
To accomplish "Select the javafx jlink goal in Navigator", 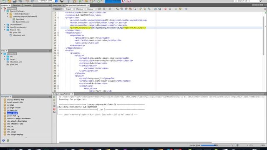I will [12, 113].
